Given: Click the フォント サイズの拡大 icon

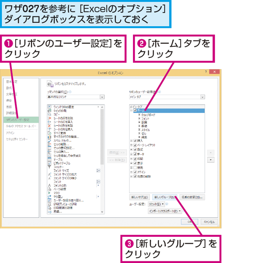Looking at the screenshot, I should tap(50, 174).
